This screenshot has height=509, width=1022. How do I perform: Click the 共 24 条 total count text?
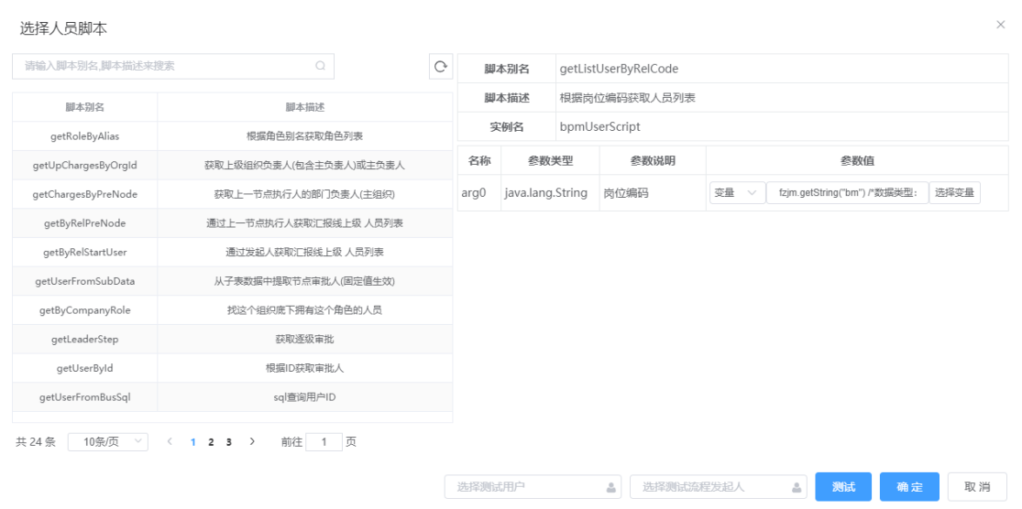[36, 442]
